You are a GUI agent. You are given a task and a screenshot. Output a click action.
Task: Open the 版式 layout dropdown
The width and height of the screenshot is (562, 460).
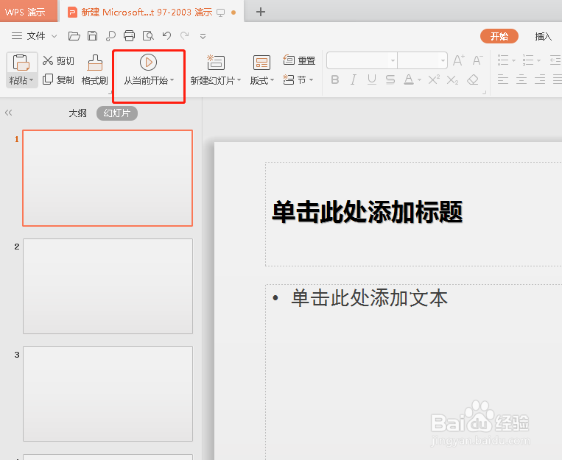click(x=272, y=80)
